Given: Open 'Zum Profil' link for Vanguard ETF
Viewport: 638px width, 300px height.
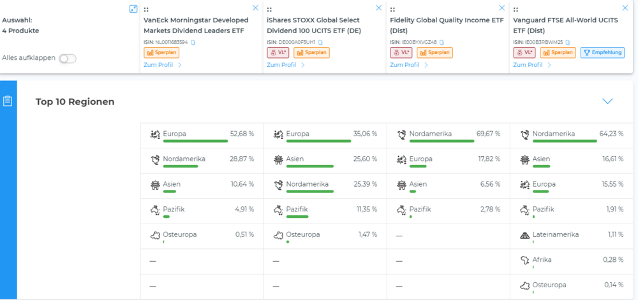Looking at the screenshot, I should [x=532, y=65].
